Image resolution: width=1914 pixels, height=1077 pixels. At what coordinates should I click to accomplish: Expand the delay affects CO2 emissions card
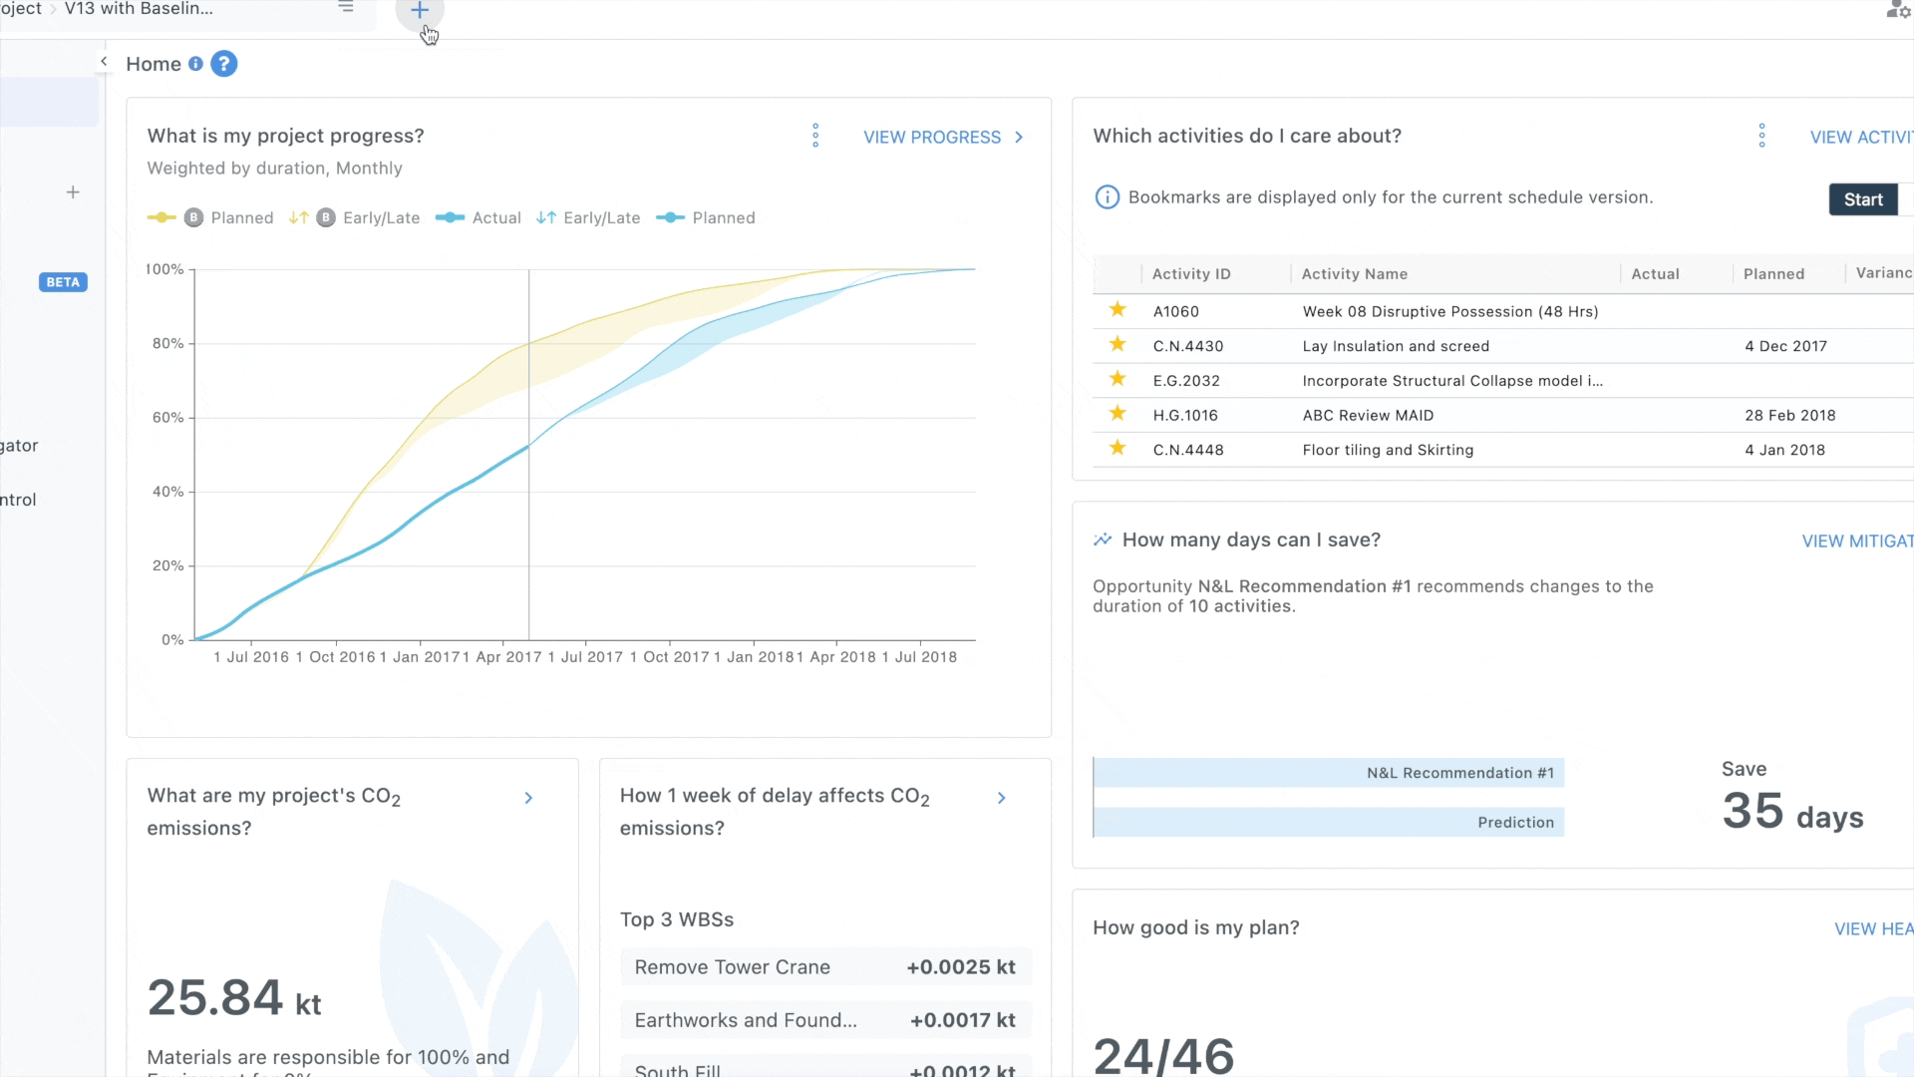(x=1001, y=798)
